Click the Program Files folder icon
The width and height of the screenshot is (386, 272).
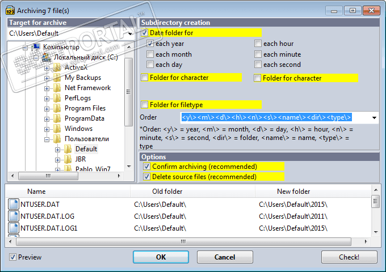click(57, 108)
